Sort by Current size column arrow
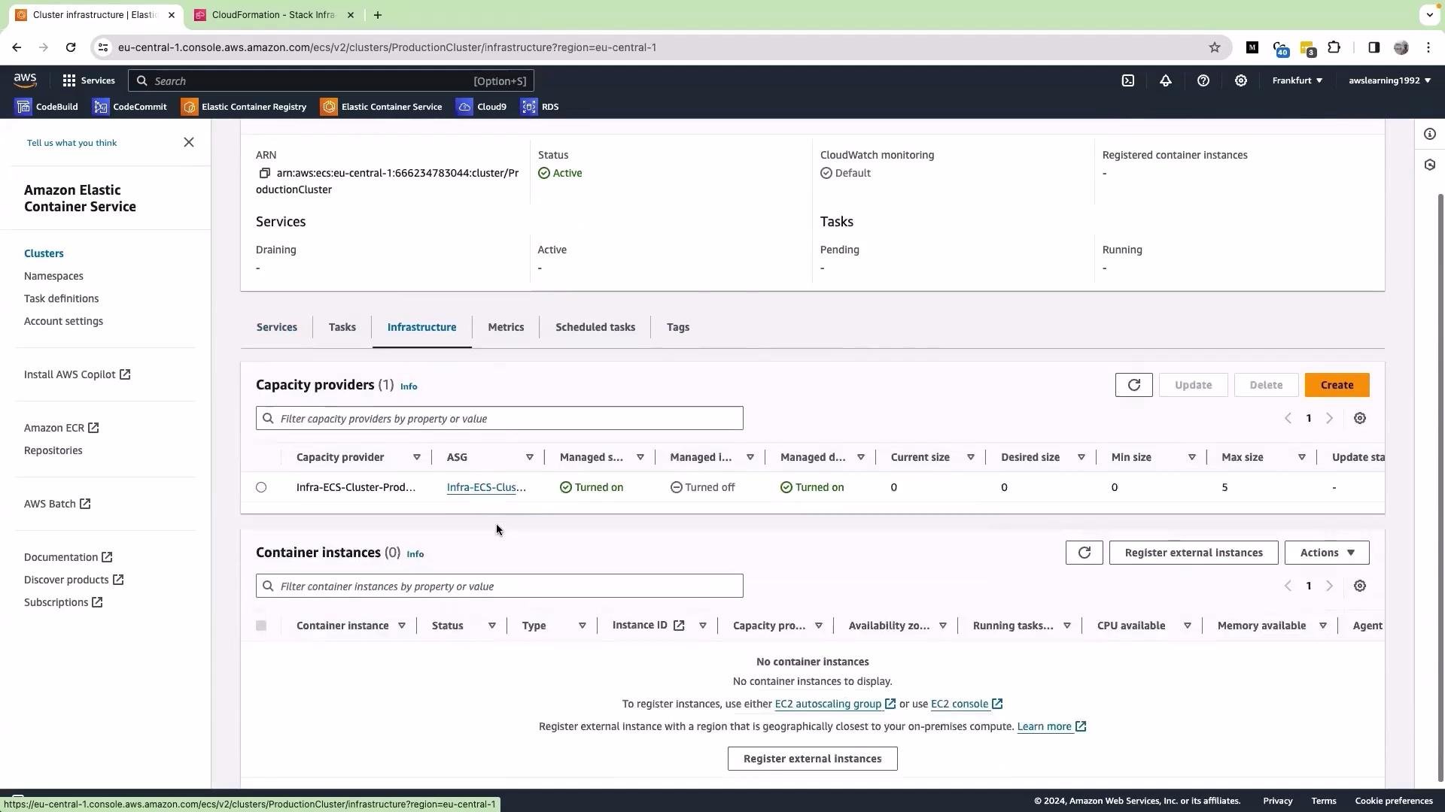 tap(970, 457)
